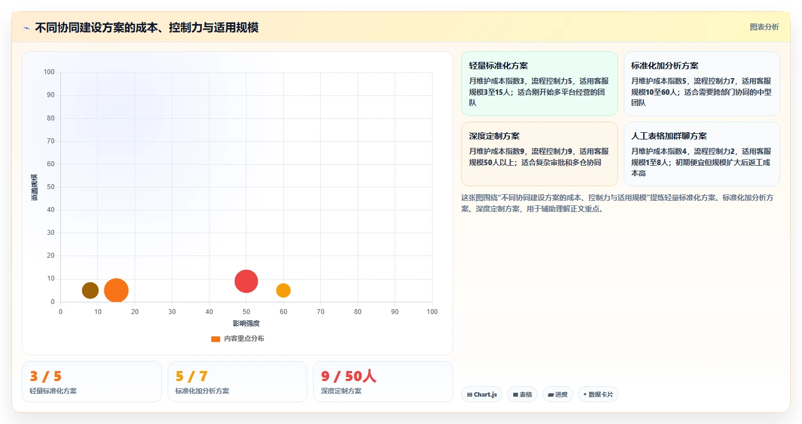Select the large orange bubble in the chart

tap(116, 290)
